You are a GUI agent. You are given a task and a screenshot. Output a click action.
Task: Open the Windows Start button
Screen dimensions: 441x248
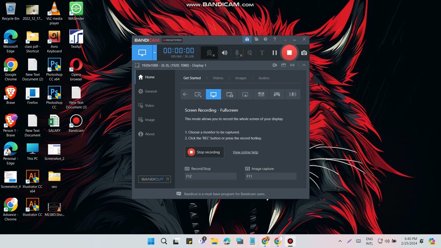tap(151, 241)
